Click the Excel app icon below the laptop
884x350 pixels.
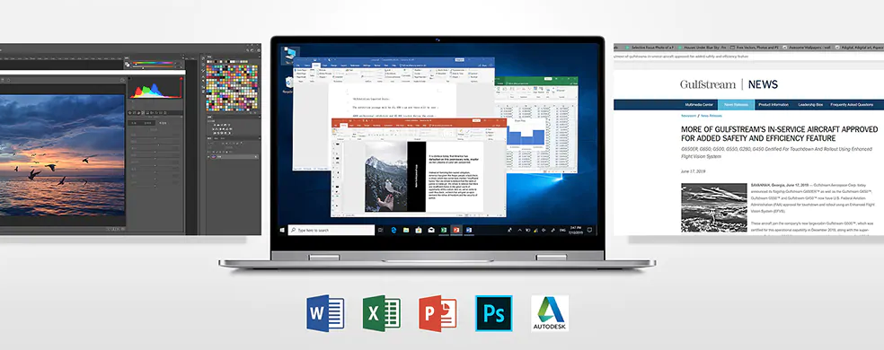[x=382, y=313]
